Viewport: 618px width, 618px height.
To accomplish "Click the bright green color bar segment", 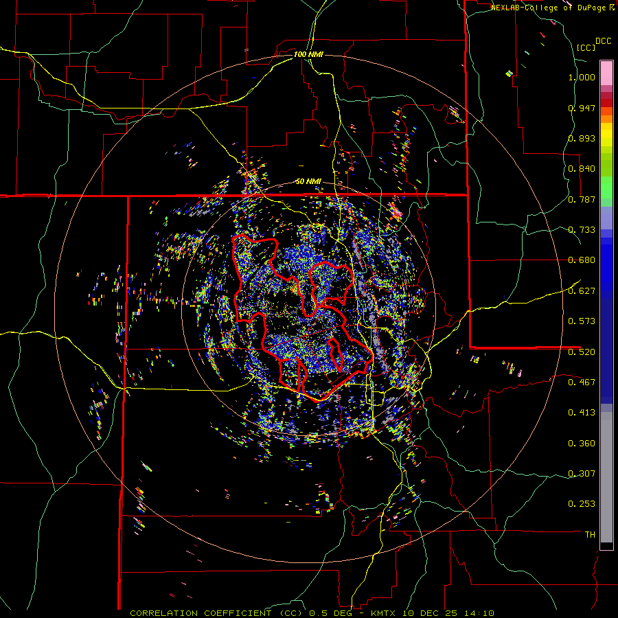I will pyautogui.click(x=606, y=187).
